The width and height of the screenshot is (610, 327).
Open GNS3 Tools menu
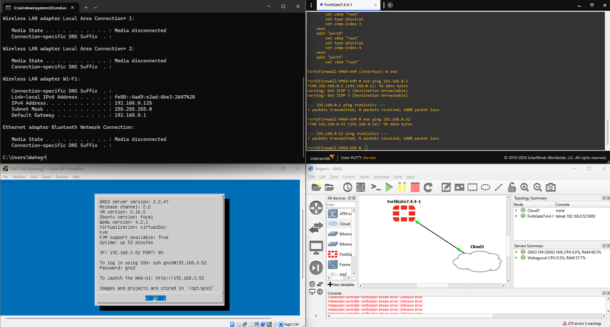pos(398,177)
